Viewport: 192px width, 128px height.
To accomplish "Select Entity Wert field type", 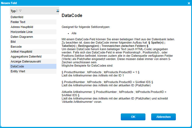I will tap(18, 71).
